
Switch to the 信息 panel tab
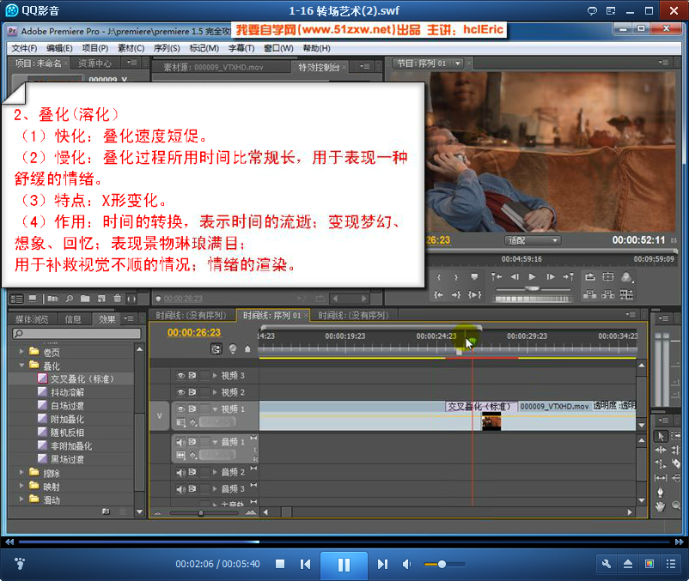(74, 319)
